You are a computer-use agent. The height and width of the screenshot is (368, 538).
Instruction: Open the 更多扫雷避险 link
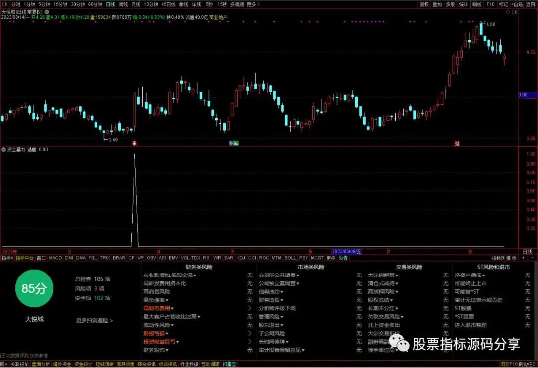tap(94, 320)
